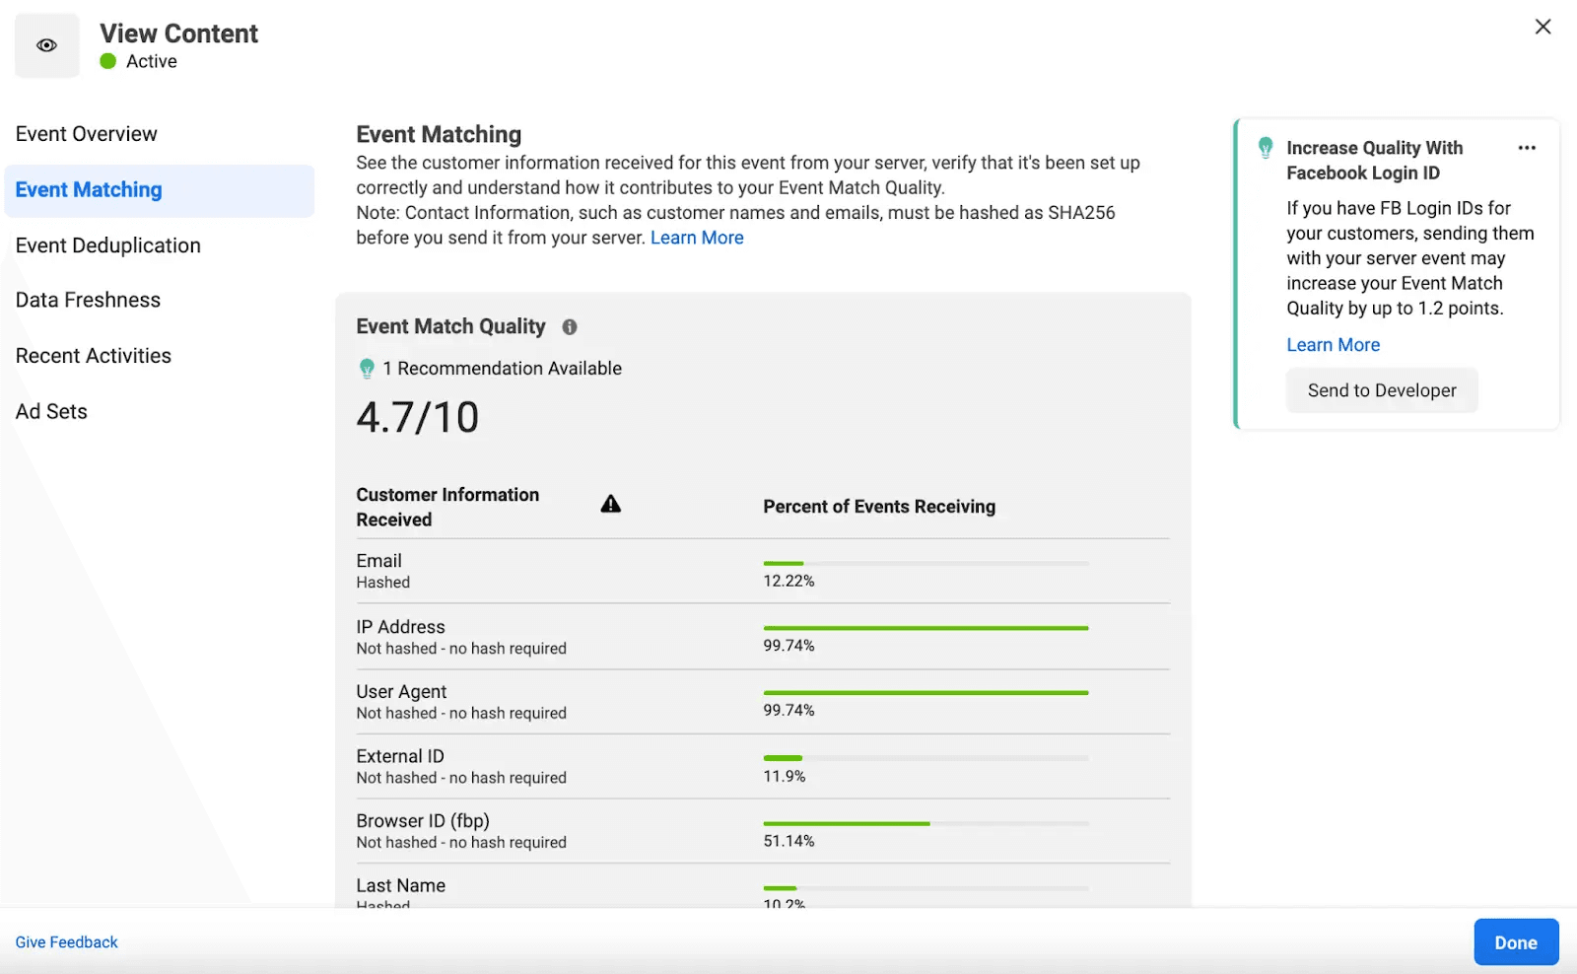Switch to Event Deduplication section
The height and width of the screenshot is (974, 1577).
108,245
